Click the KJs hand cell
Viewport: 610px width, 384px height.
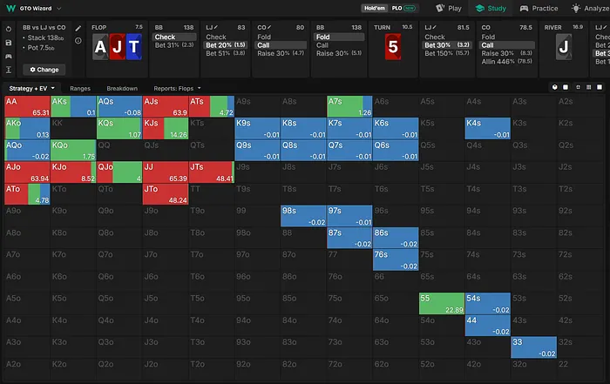pyautogui.click(x=166, y=128)
